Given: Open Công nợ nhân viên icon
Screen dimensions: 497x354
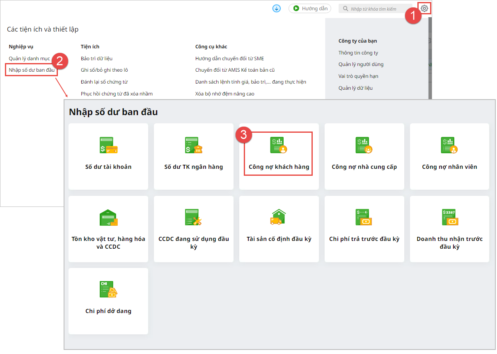Looking at the screenshot, I should pos(449,145).
